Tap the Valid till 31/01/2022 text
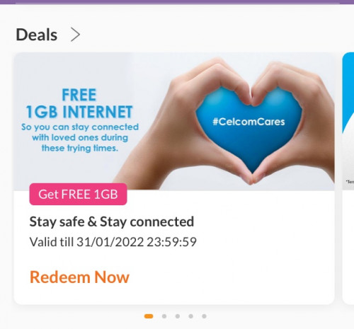Viewport: 354px width, 329px height. (x=113, y=242)
